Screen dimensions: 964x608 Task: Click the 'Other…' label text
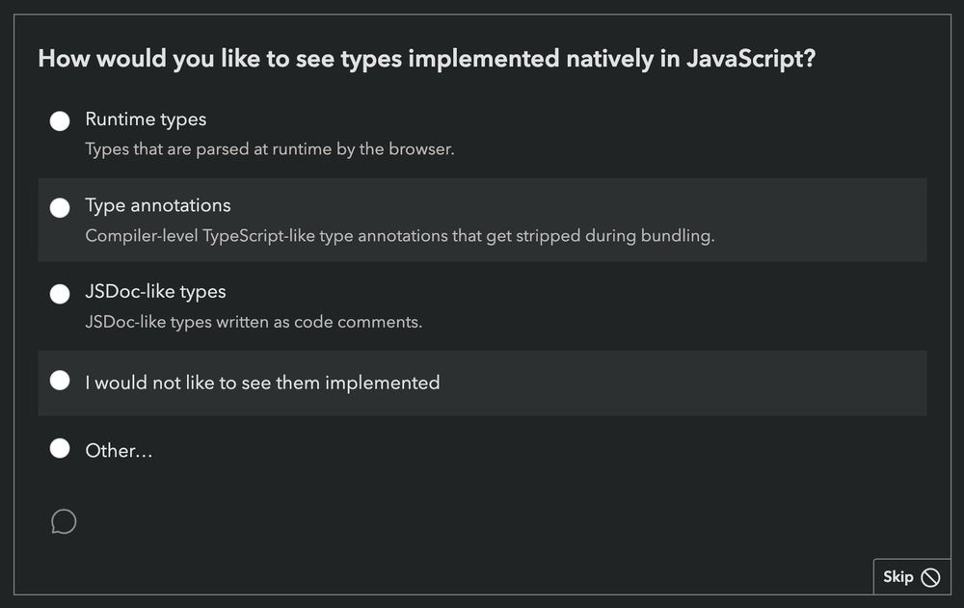pos(120,450)
